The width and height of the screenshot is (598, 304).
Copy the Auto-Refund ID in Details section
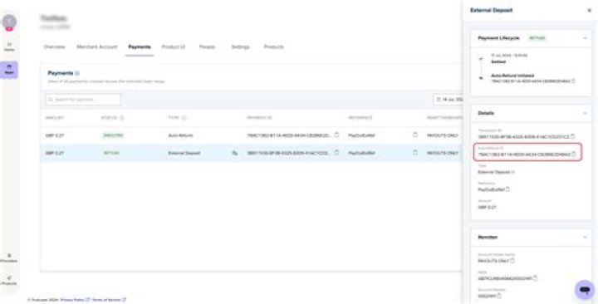[x=573, y=154]
